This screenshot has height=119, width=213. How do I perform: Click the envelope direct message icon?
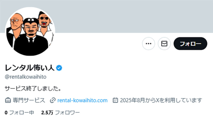pos(164,43)
